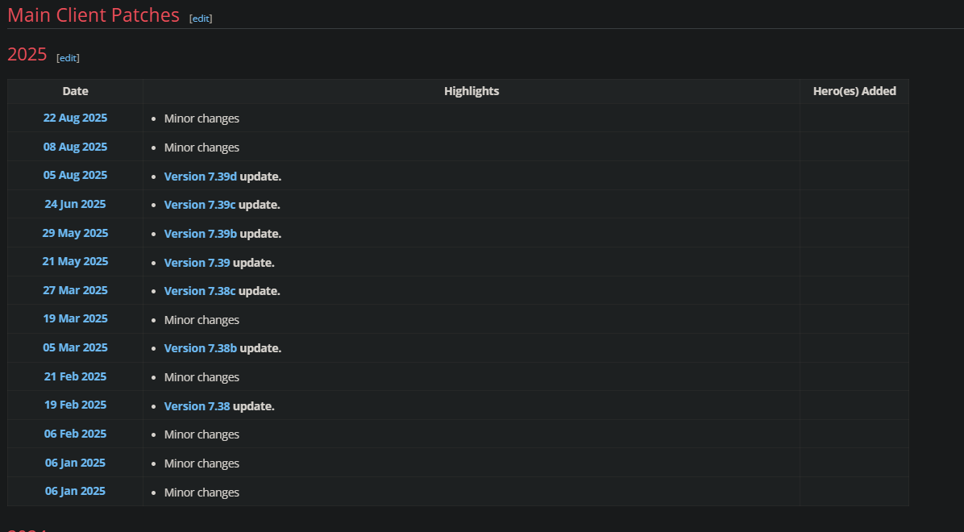Viewport: 964px width, 532px height.
Task: Click the Date column header
Action: (x=75, y=91)
